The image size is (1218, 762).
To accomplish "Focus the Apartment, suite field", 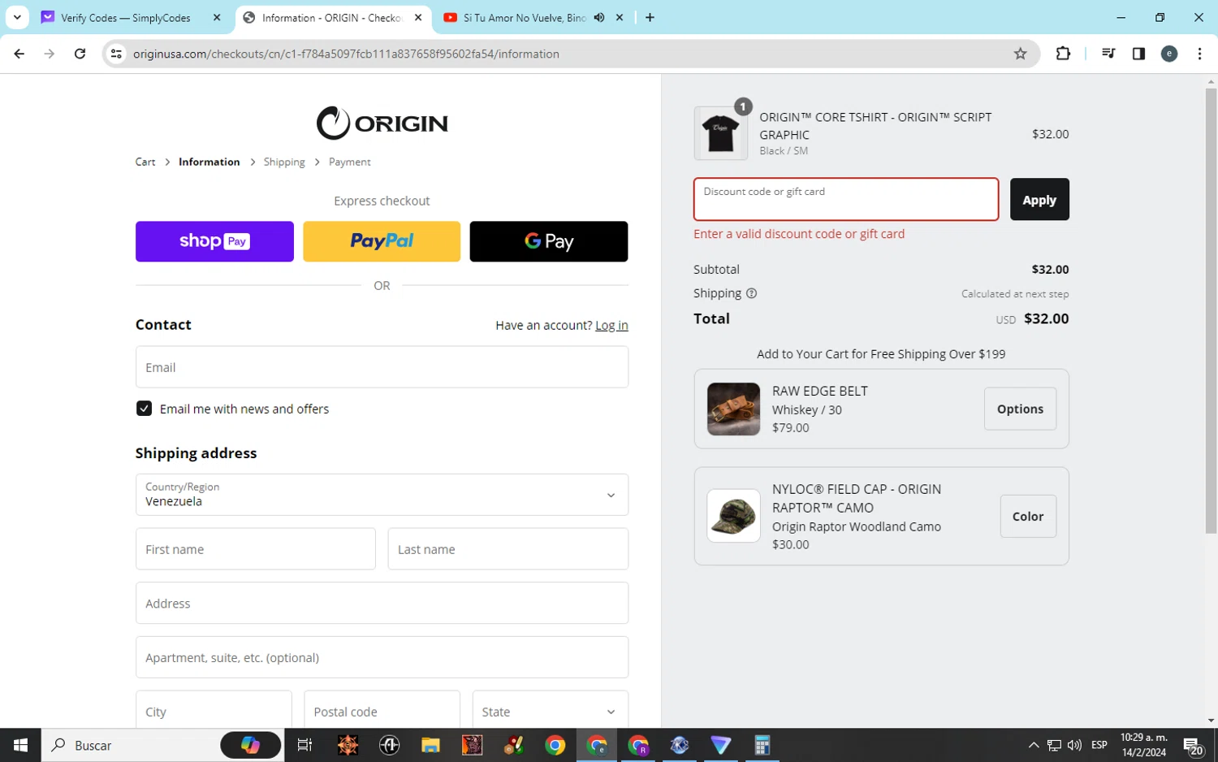I will point(382,657).
